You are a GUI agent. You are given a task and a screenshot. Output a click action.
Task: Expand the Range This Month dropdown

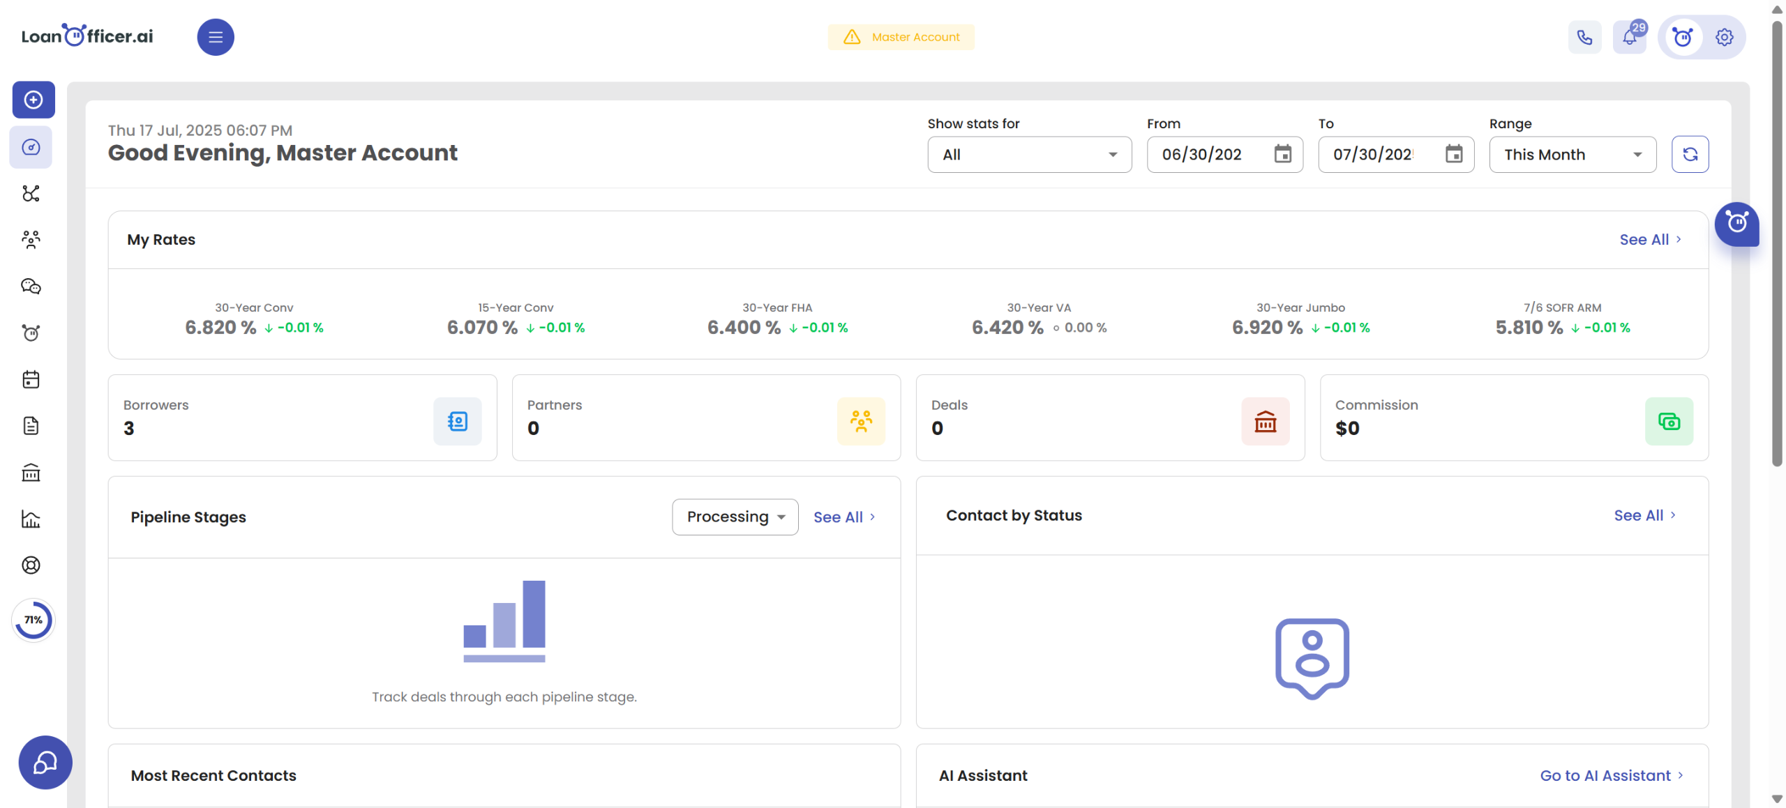click(1573, 155)
